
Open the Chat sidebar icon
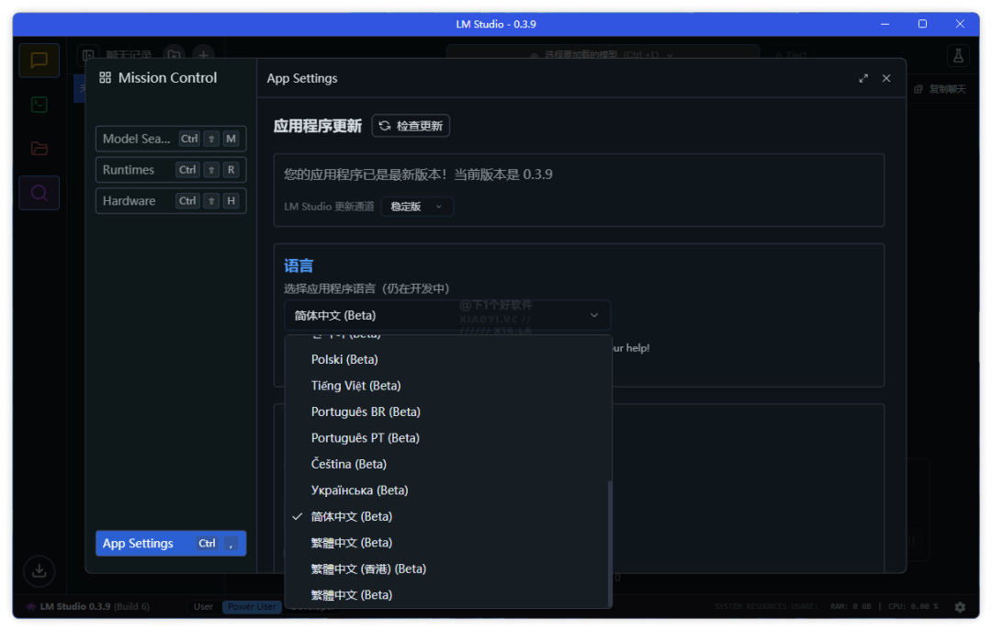click(39, 61)
